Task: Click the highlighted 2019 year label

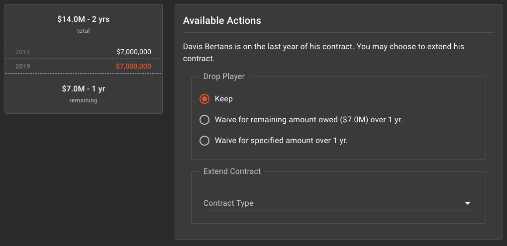Action: coord(23,66)
